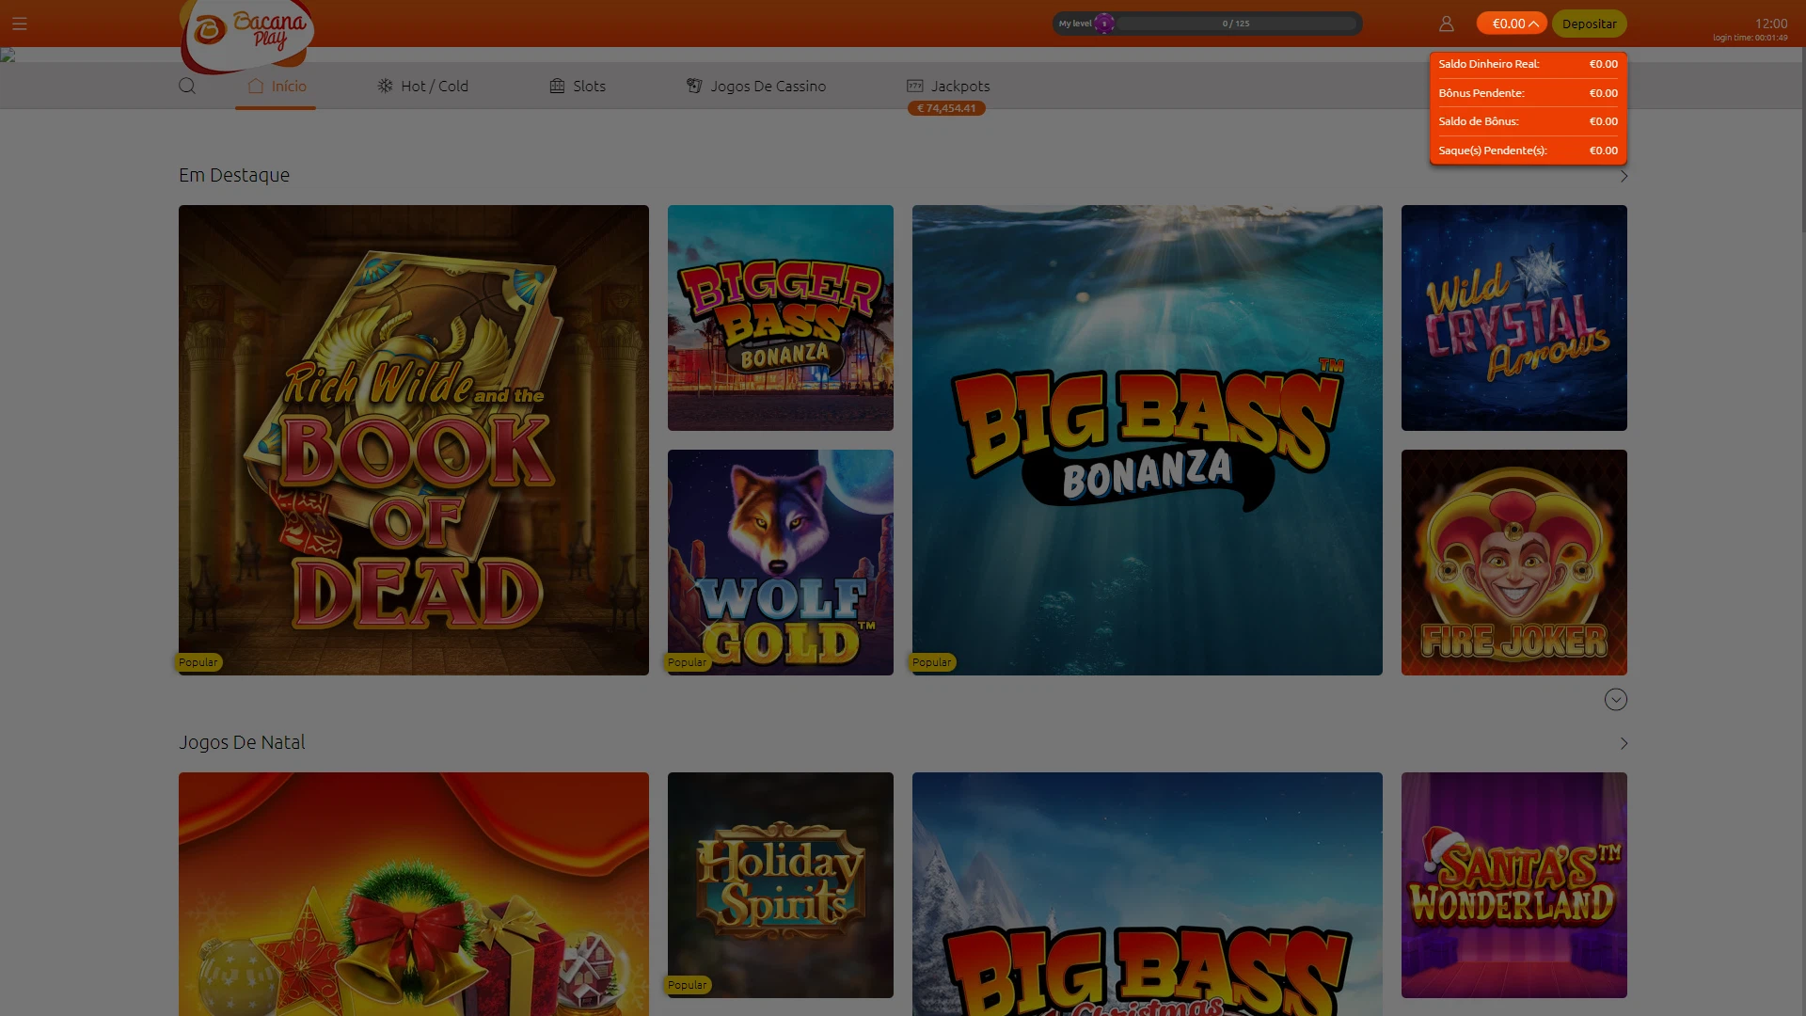Open the Jackpots tab
This screenshot has width=1806, height=1016.
(948, 86)
